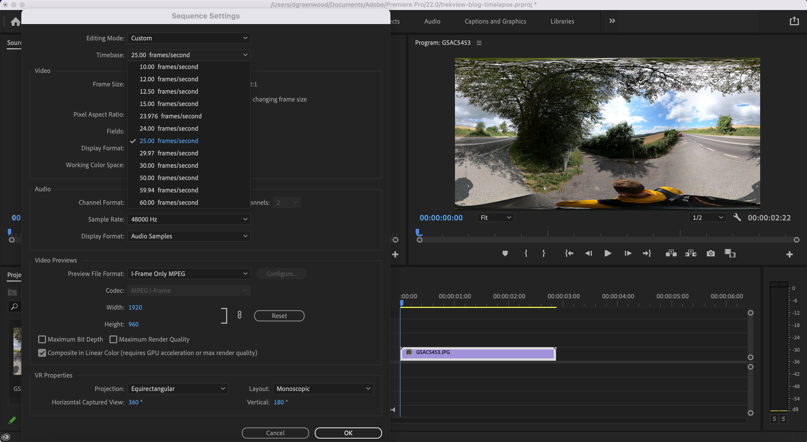Open the Projection dropdown showing Equirectangular

177,388
